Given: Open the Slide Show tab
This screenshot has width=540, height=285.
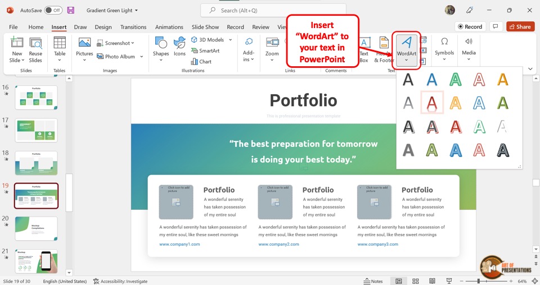Looking at the screenshot, I should (205, 27).
